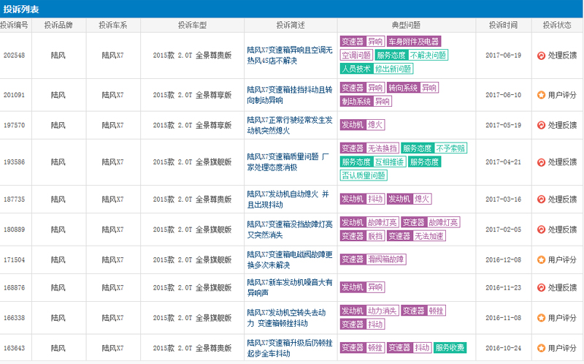Open complaint 陆风X7变速箱升级后仍顿挫起步全车抖动
This screenshot has width=584, height=364.
pos(290,349)
